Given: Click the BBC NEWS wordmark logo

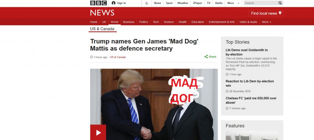Looking at the screenshot, I should [102, 13].
